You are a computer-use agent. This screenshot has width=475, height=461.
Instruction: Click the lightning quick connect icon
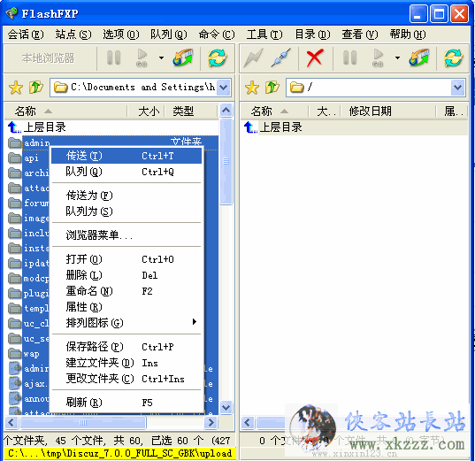point(253,58)
